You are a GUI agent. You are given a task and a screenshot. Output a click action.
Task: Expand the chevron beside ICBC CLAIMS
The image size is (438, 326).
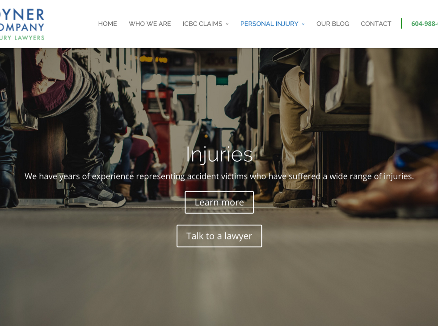click(x=227, y=24)
